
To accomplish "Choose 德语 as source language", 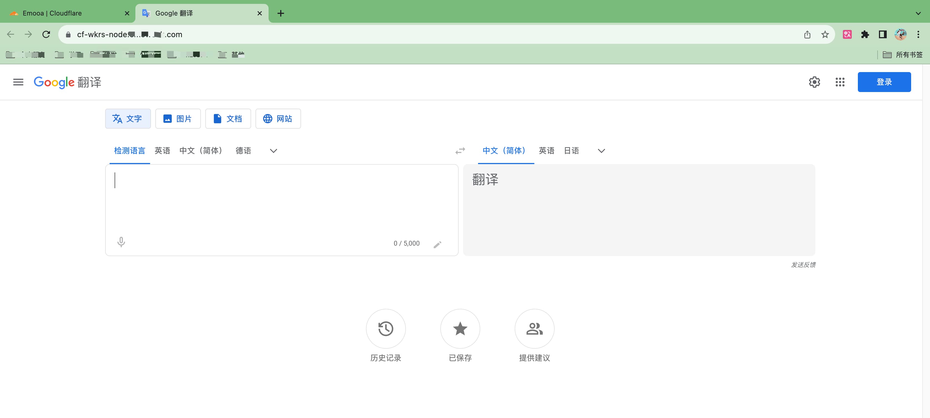I will click(x=243, y=151).
